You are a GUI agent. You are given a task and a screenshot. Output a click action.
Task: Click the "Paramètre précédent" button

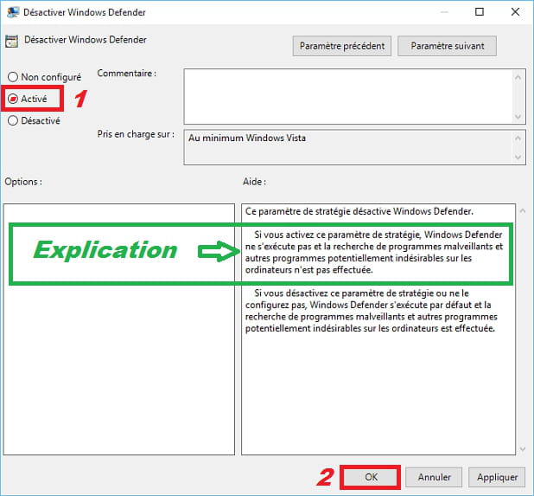click(342, 46)
